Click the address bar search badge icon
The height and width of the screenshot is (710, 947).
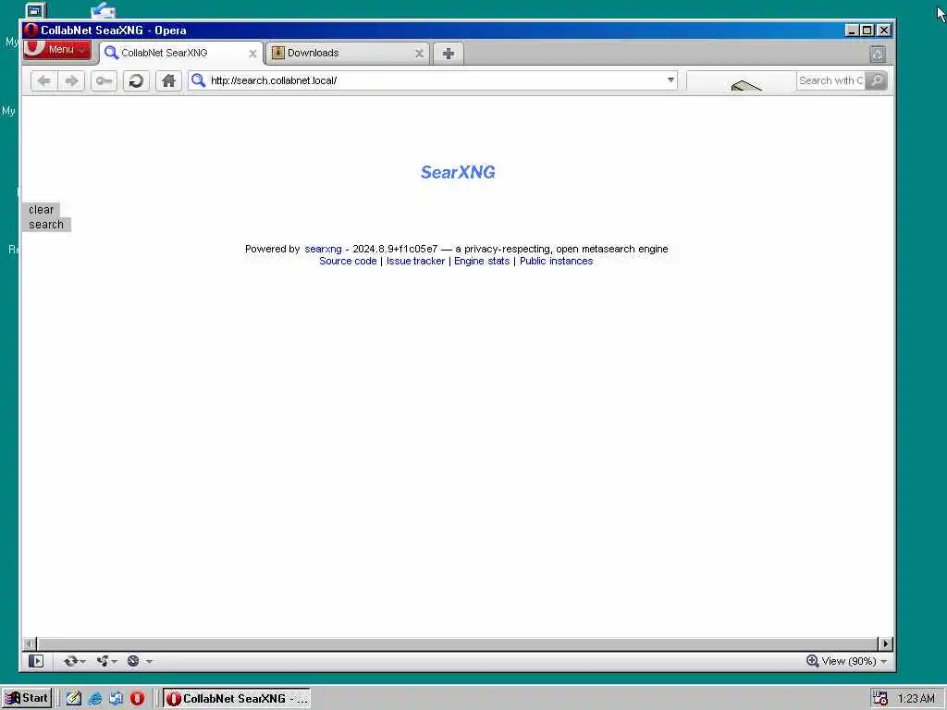coord(198,80)
